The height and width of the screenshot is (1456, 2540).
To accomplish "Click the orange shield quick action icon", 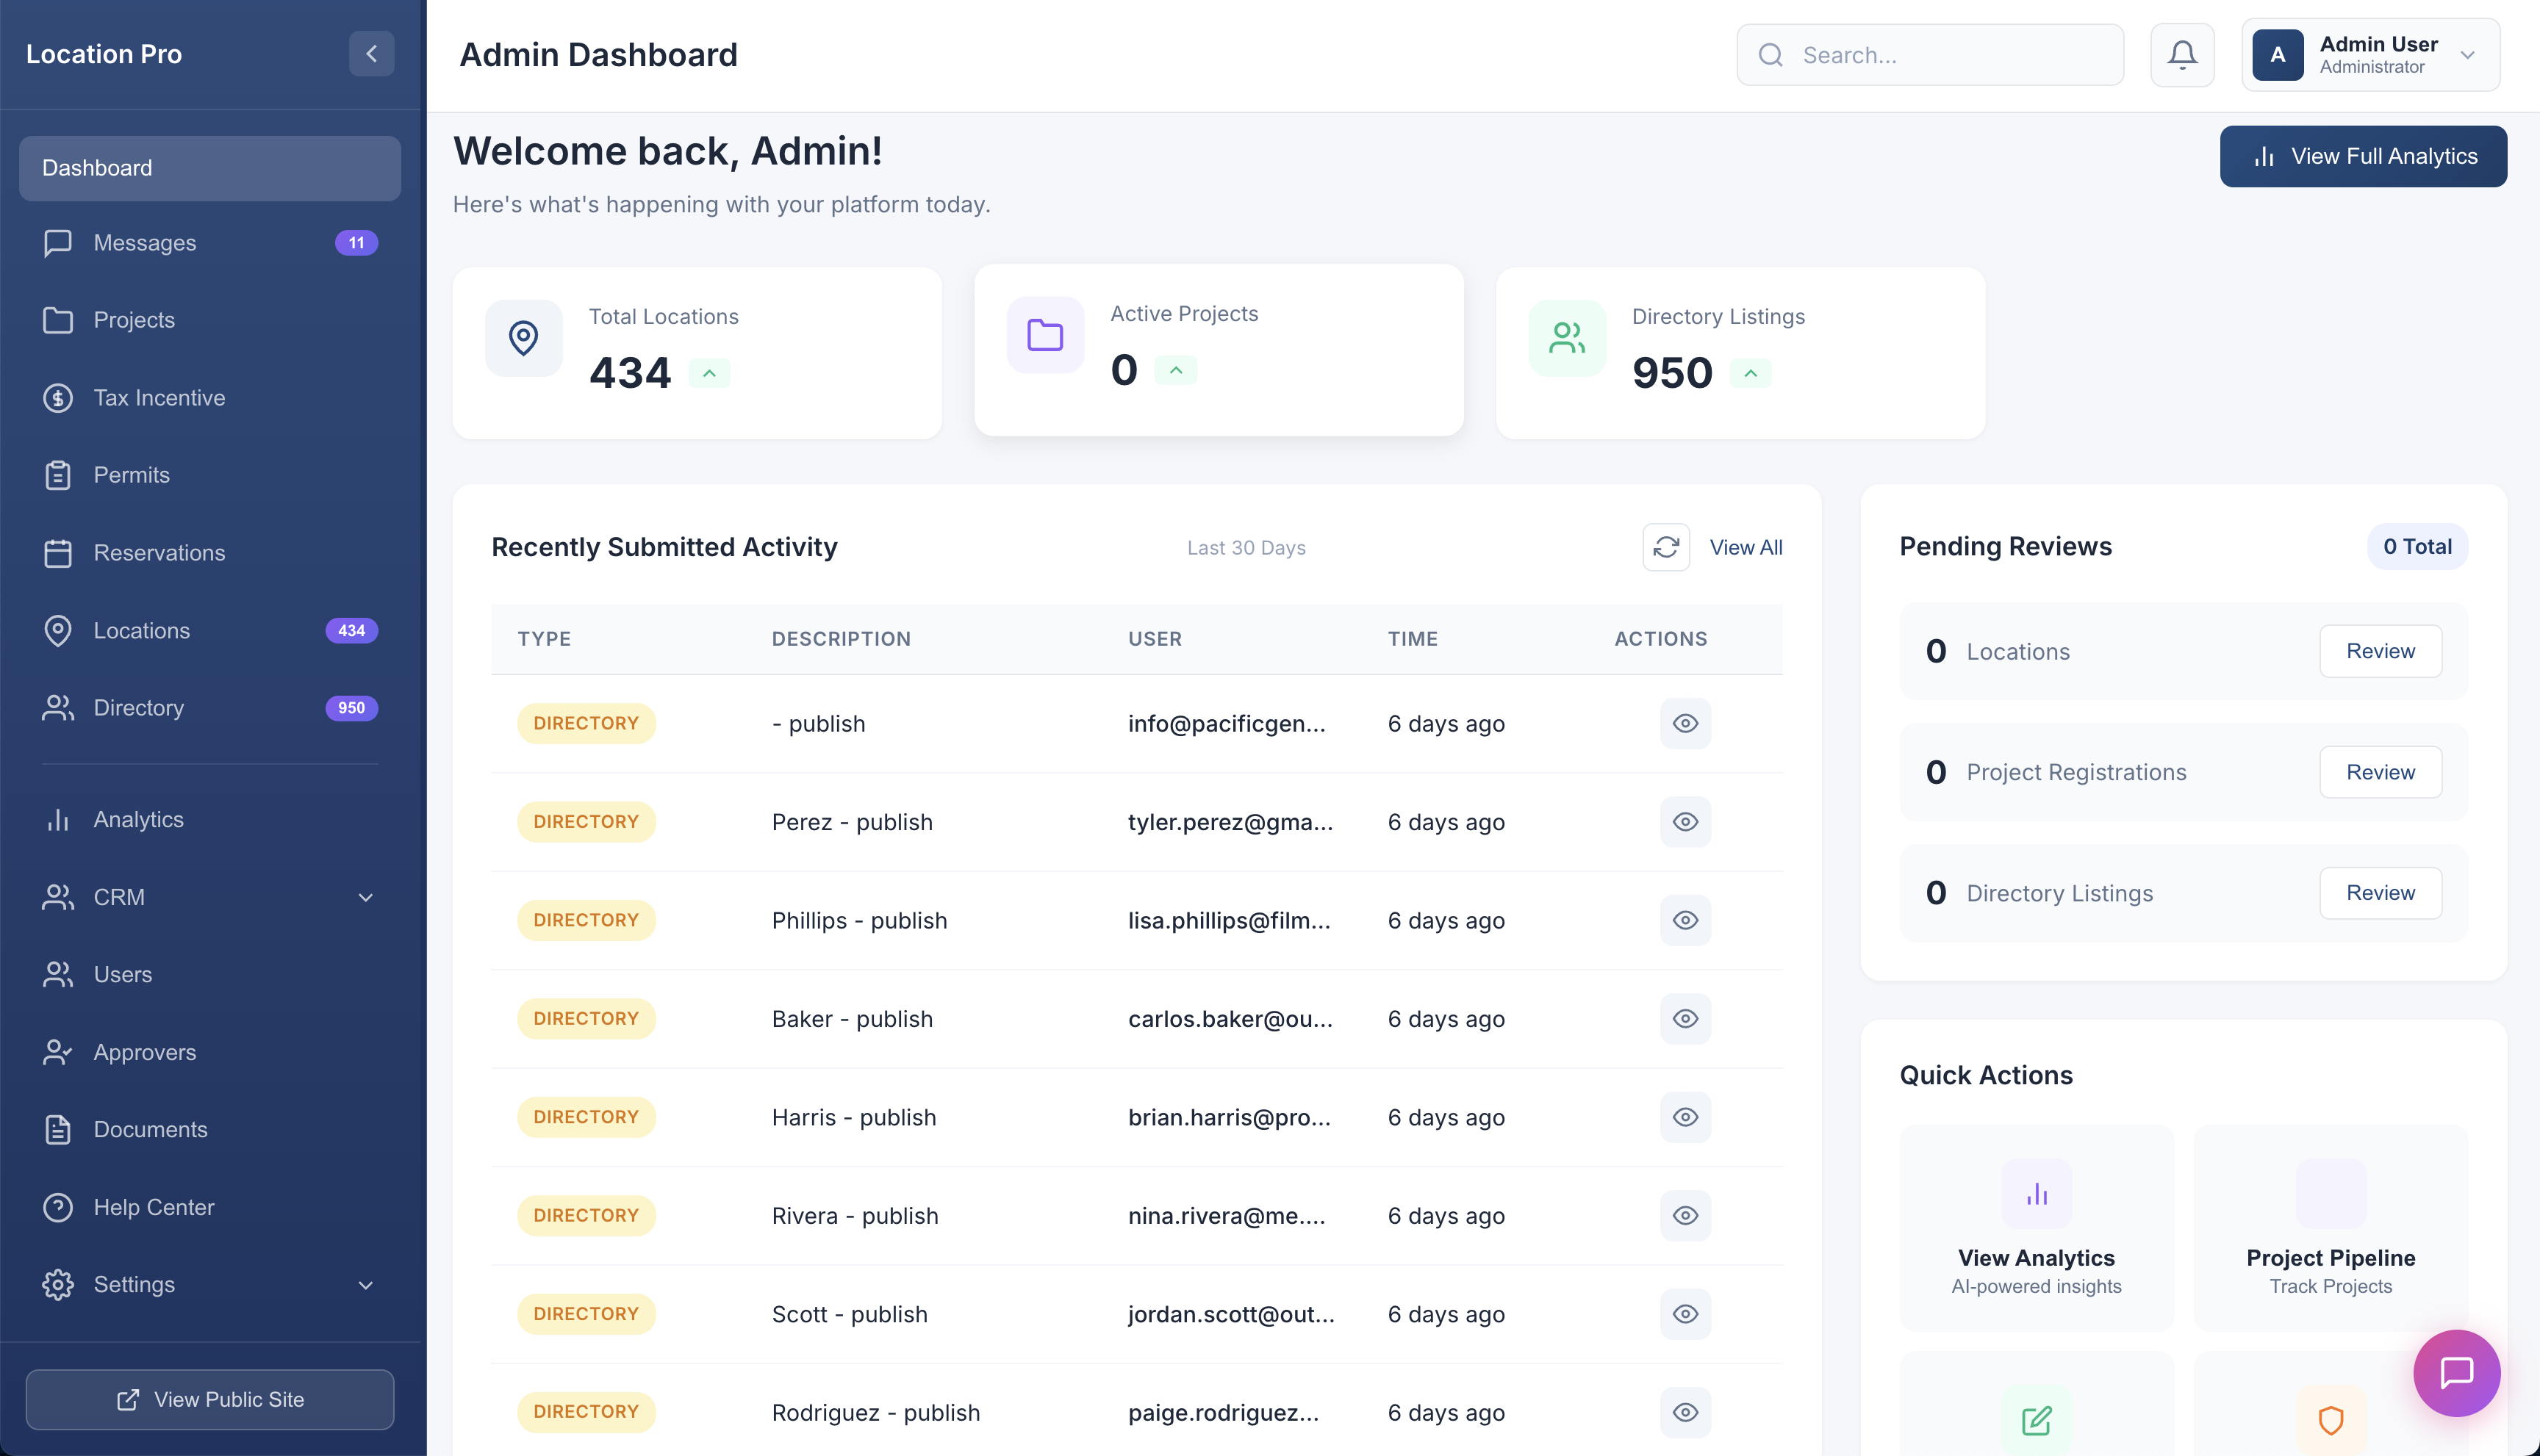I will pyautogui.click(x=2331, y=1420).
